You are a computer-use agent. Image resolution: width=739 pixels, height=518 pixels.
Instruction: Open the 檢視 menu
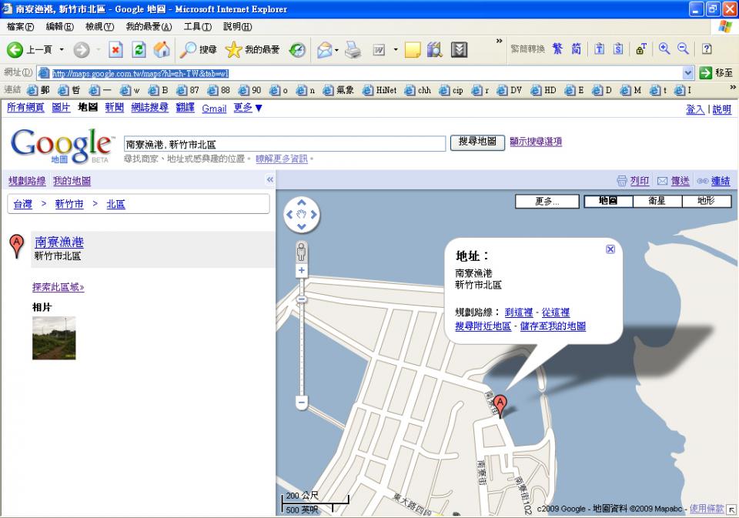pyautogui.click(x=100, y=27)
